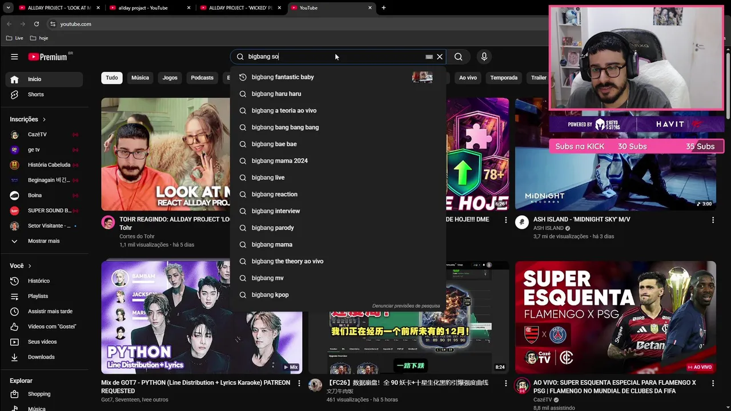Open the Super Esquenta Flamengo x PSG thumbnail
Screen dimensions: 731x411
[616, 317]
